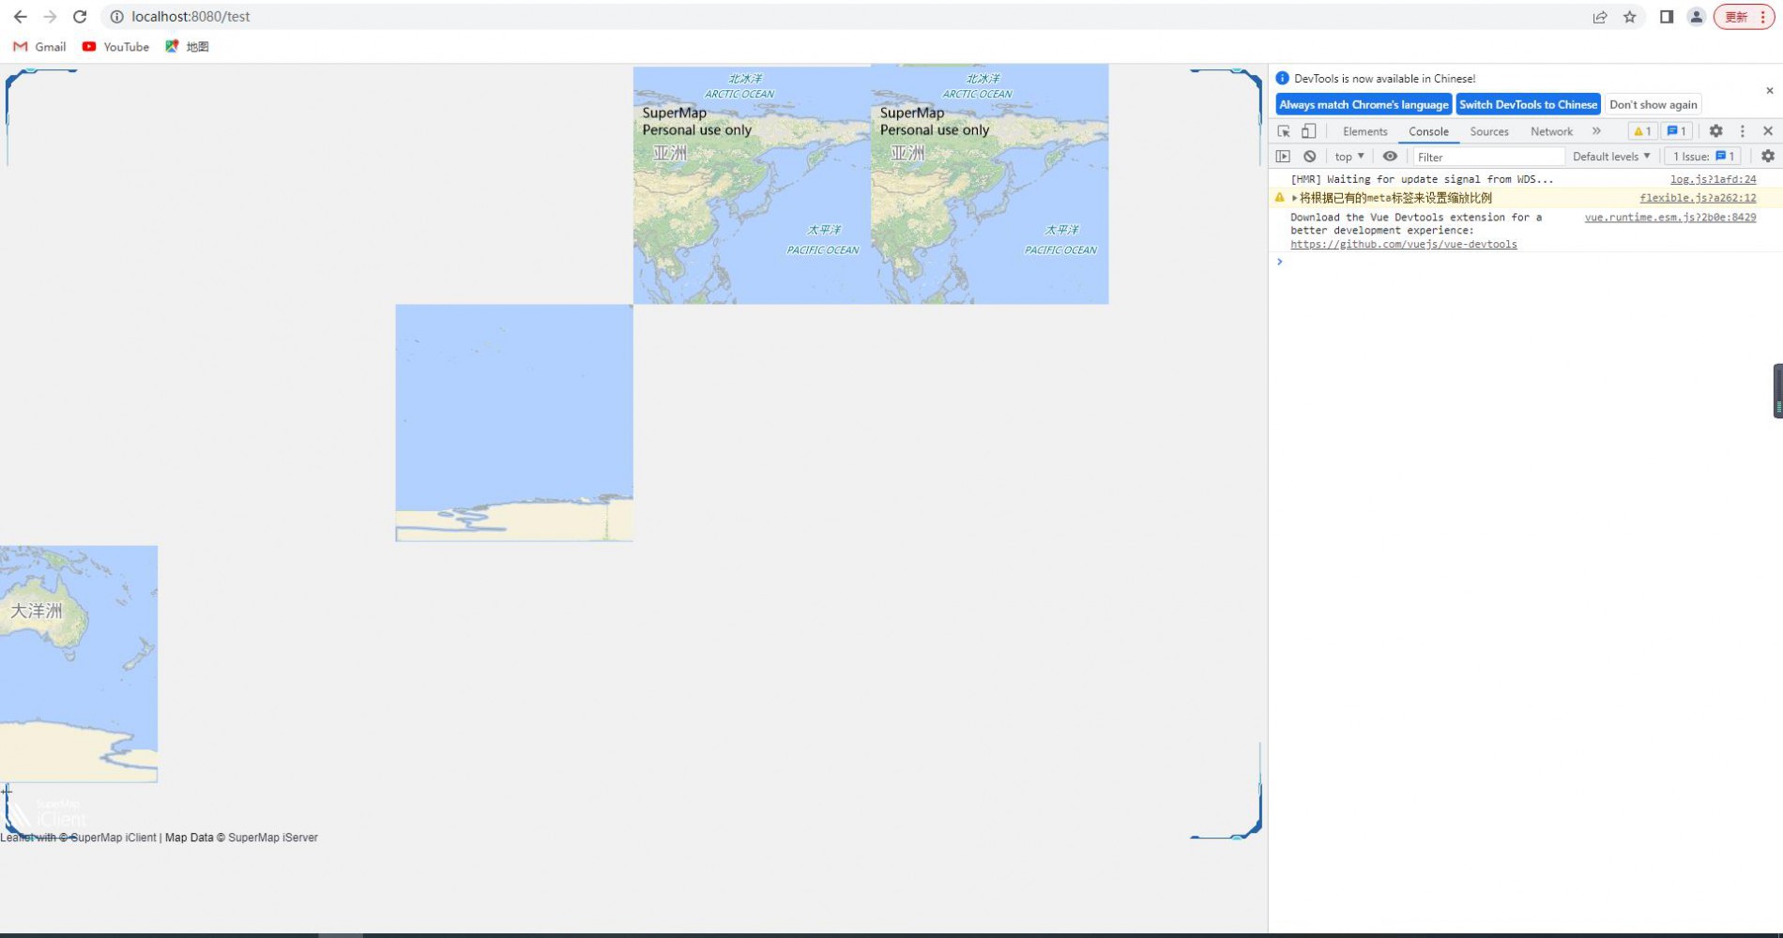This screenshot has width=1783, height=938.
Task: Open the DevTools three-dot menu
Action: click(x=1743, y=131)
